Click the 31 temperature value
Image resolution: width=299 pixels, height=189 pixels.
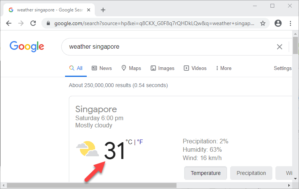(115, 151)
